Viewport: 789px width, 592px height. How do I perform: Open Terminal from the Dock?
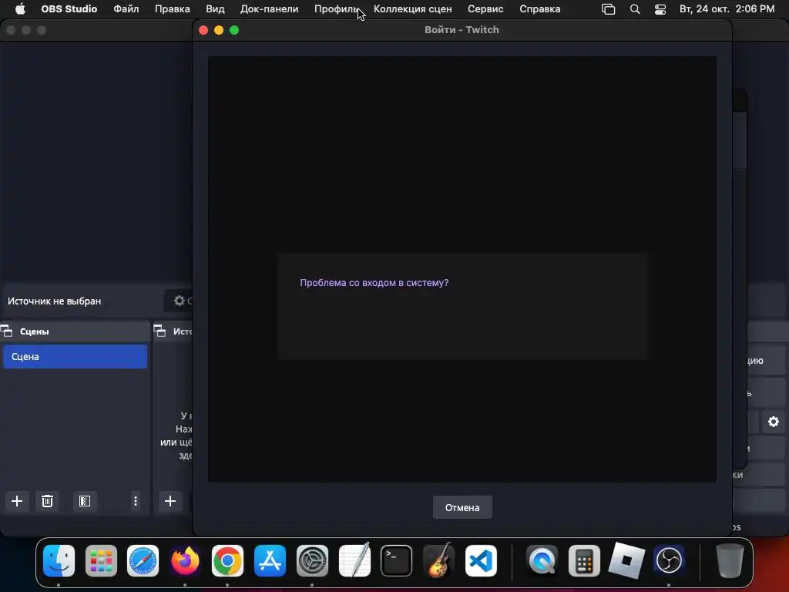pos(397,560)
